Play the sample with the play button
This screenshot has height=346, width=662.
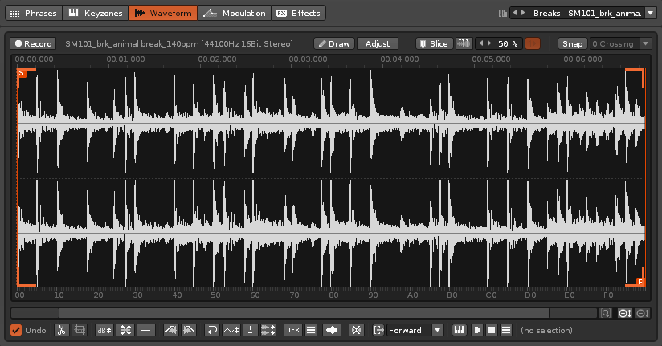click(477, 330)
